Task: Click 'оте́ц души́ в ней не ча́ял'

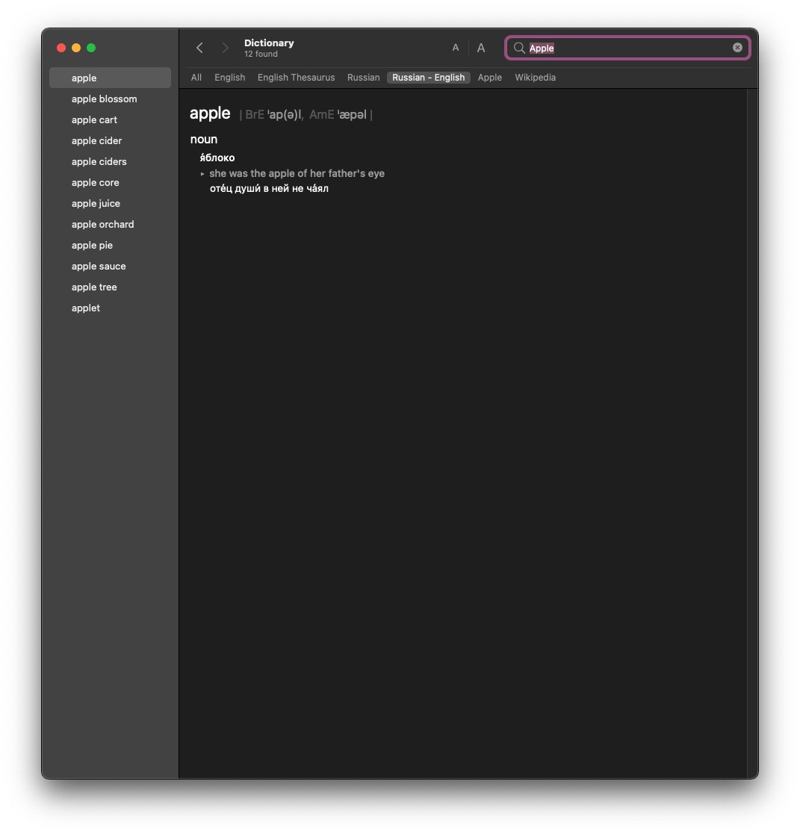Action: 269,188
